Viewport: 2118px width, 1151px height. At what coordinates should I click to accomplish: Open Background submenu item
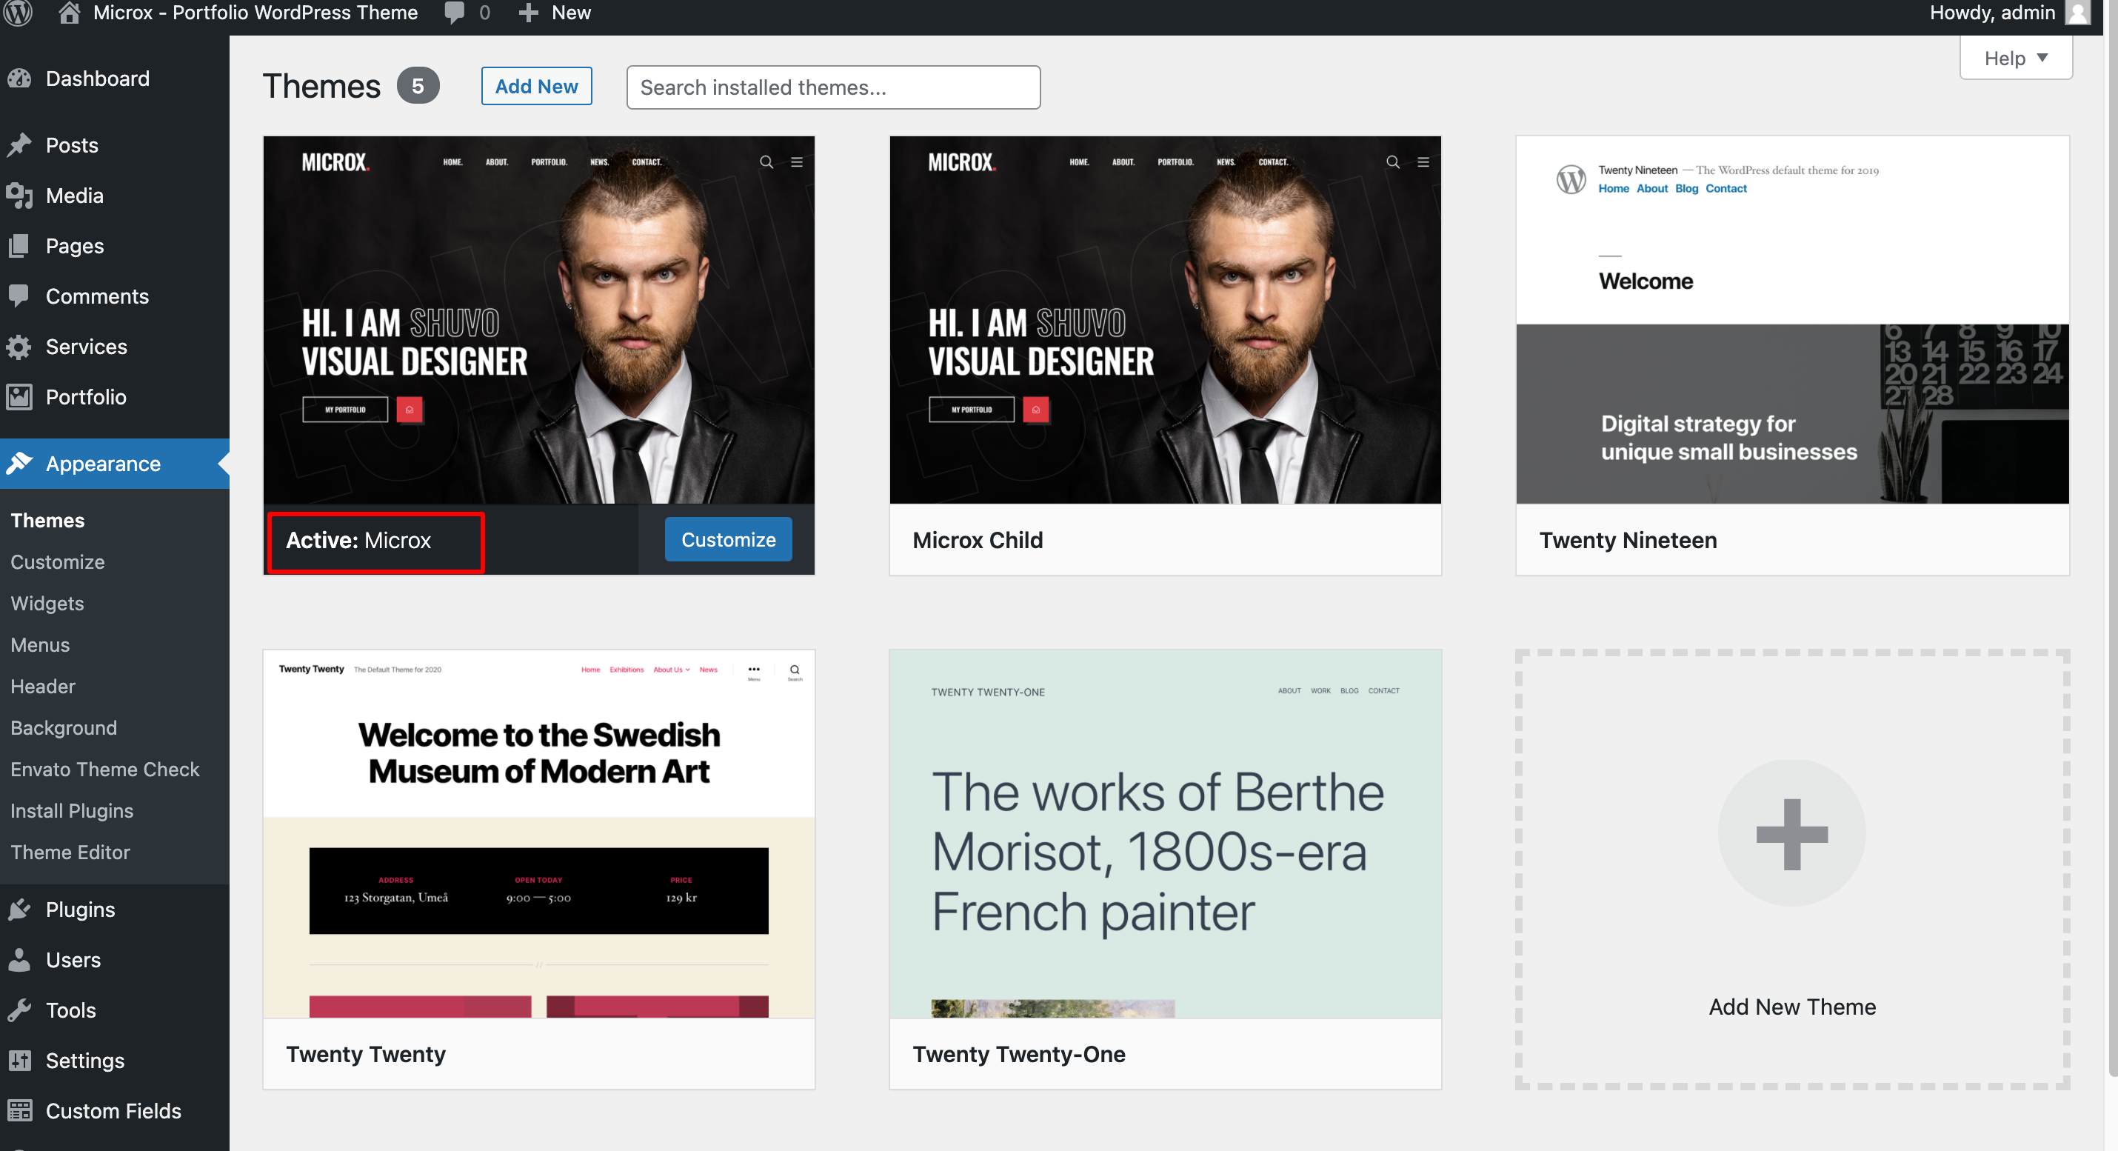tap(64, 728)
